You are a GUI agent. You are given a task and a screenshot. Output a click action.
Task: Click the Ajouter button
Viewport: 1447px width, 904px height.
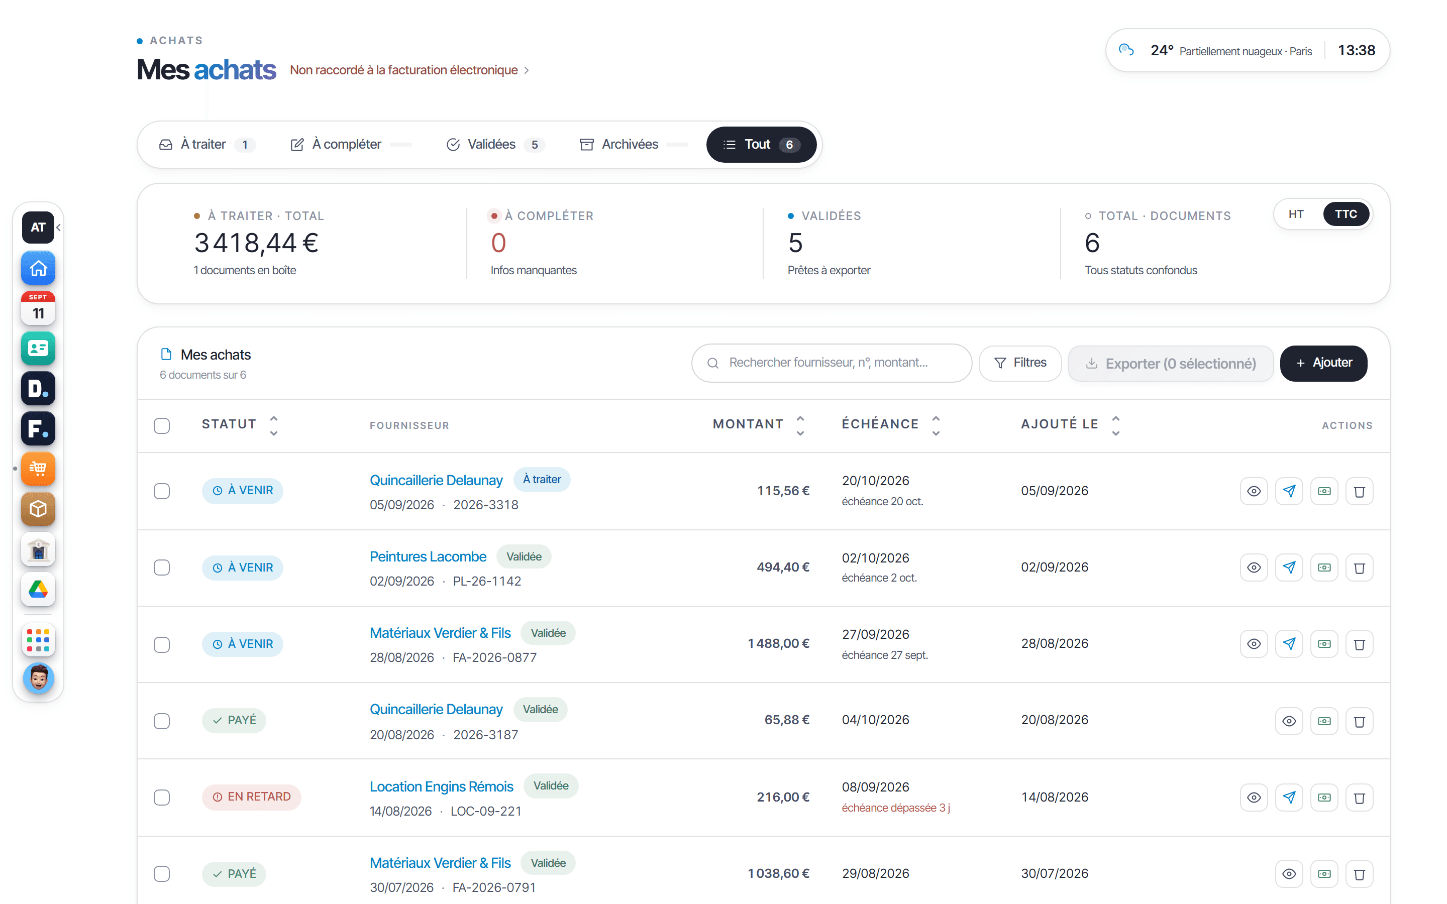pyautogui.click(x=1323, y=363)
